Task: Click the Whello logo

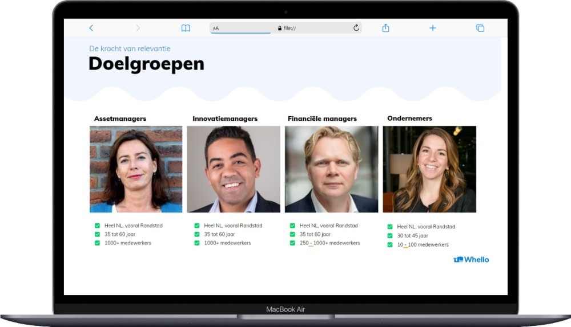Action: 471,259
